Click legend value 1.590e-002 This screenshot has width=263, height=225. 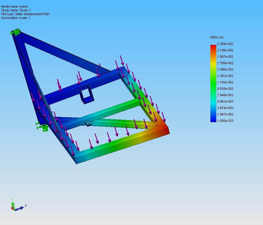225,69
